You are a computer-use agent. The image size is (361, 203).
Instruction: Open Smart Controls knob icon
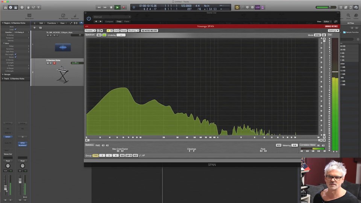[x=28, y=8]
